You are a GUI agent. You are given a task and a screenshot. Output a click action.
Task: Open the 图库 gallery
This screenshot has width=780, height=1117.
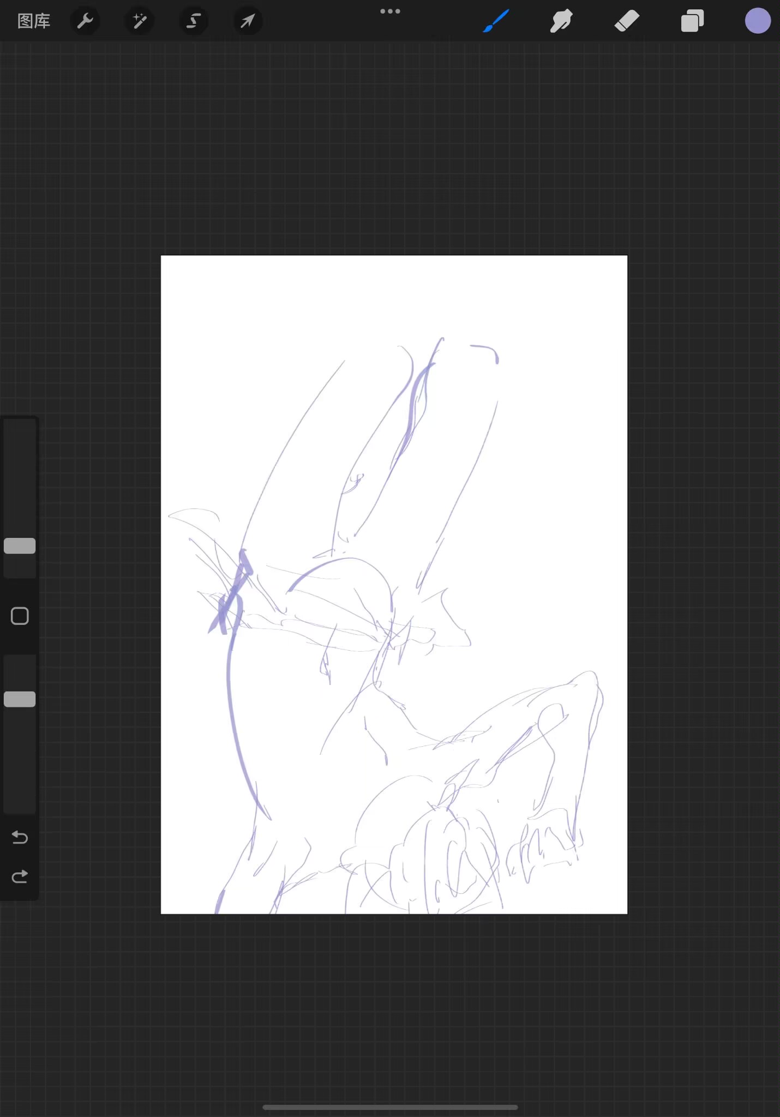(x=34, y=21)
